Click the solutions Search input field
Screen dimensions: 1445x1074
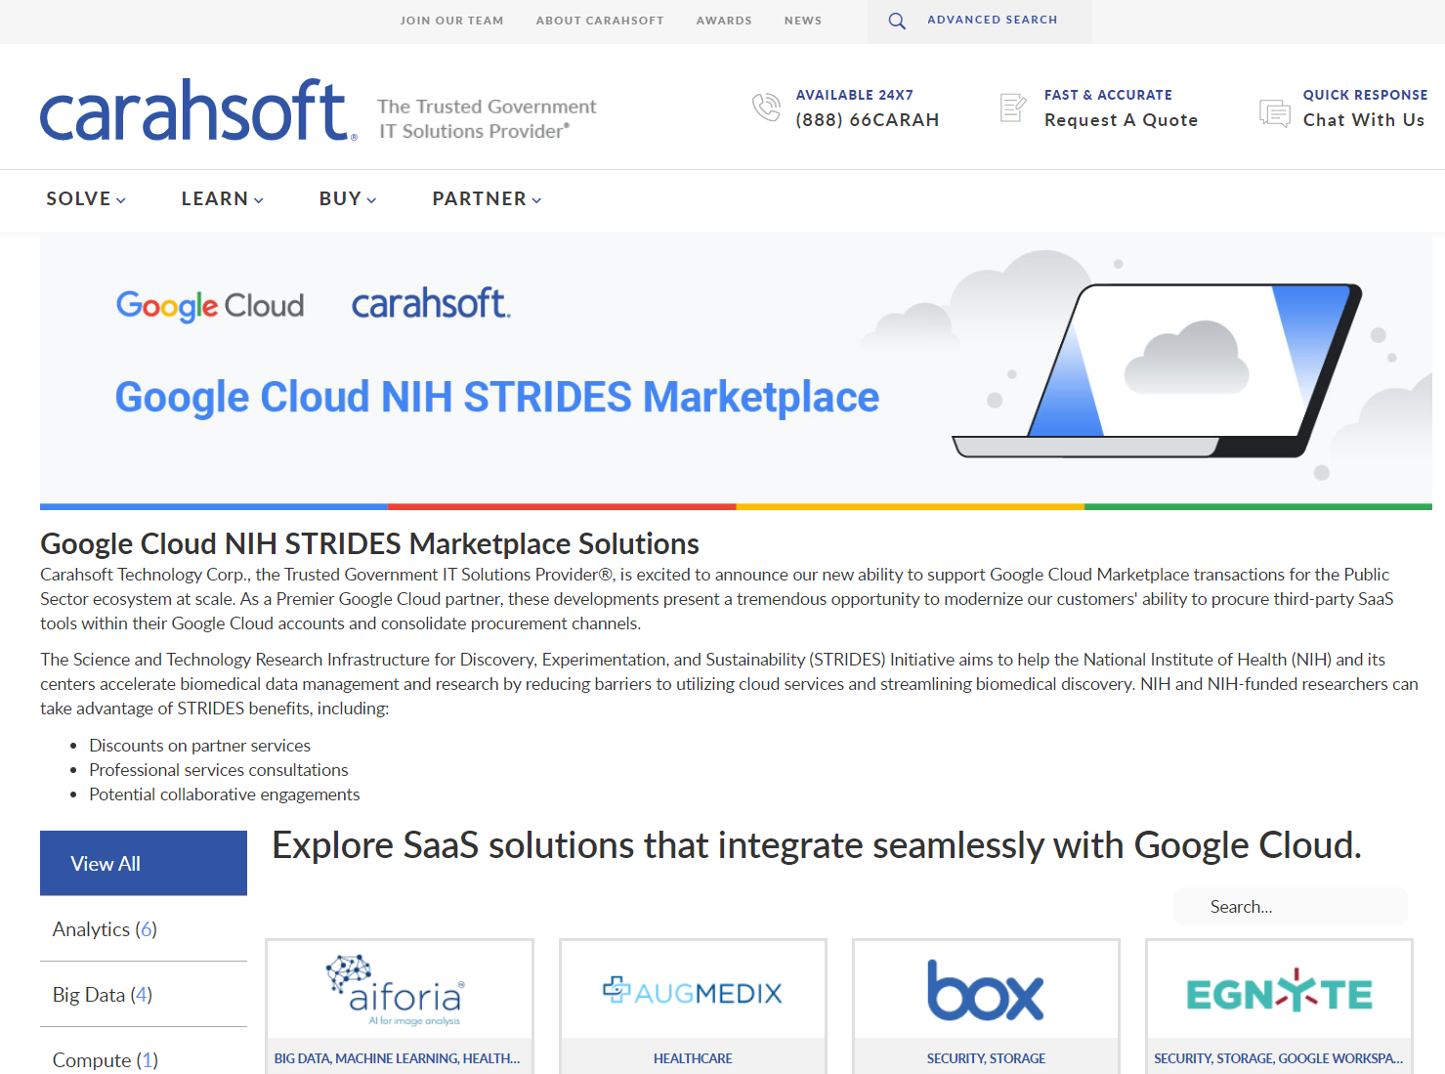point(1290,907)
